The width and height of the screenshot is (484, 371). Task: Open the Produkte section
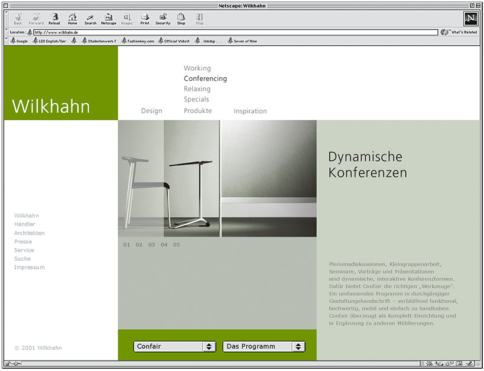pyautogui.click(x=198, y=111)
